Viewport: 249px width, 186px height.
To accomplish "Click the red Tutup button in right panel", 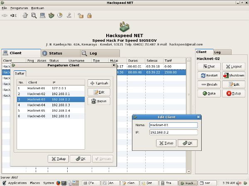I will [x=234, y=93].
